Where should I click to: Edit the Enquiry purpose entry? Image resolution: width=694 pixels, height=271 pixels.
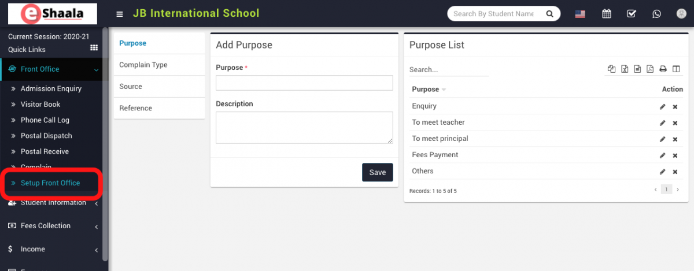click(663, 107)
